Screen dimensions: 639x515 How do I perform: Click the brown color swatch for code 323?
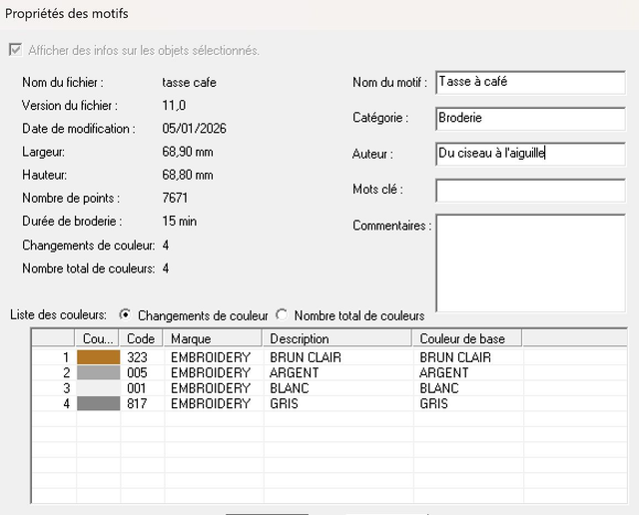coord(99,356)
